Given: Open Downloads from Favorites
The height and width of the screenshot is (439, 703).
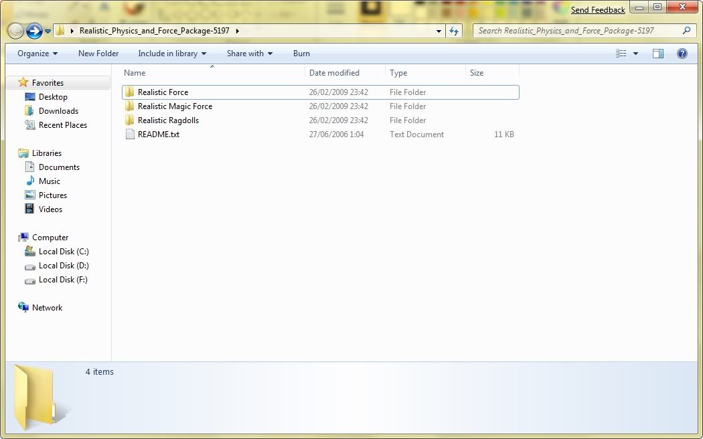Looking at the screenshot, I should click(x=58, y=111).
